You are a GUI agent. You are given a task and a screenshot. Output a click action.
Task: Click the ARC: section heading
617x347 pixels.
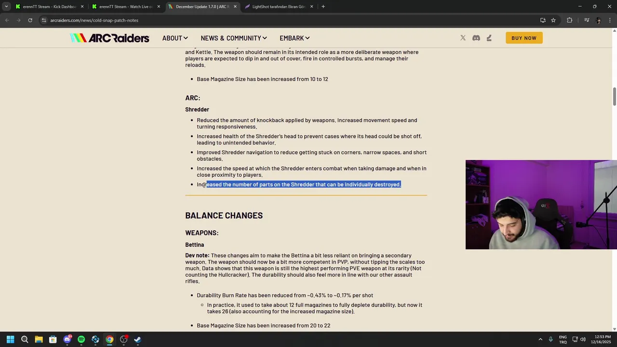point(193,98)
